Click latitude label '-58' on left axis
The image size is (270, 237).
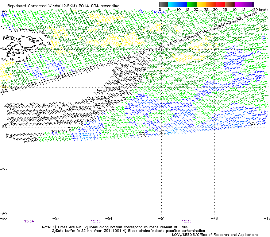click(x=3, y=169)
